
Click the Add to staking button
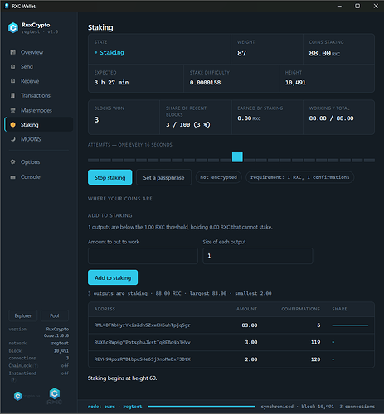pos(113,277)
